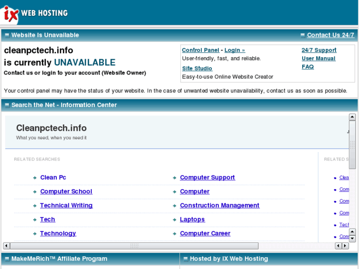Open the Site Studio link
This screenshot has height=269, width=359.
pyautogui.click(x=197, y=69)
